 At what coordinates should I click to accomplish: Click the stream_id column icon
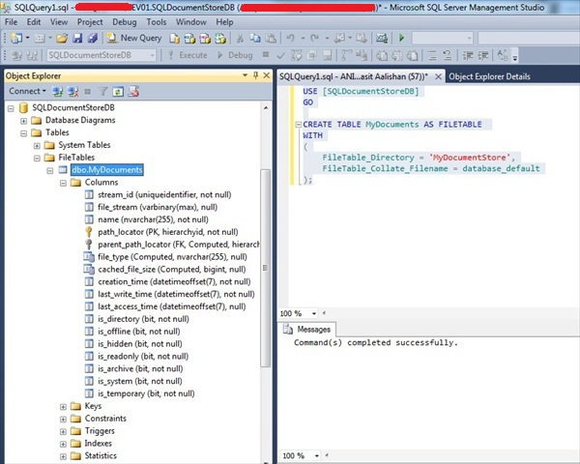pyautogui.click(x=89, y=195)
